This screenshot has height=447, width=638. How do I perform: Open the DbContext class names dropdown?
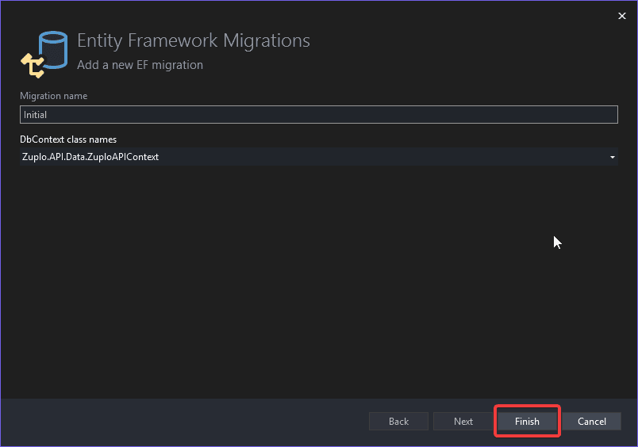tap(318, 157)
